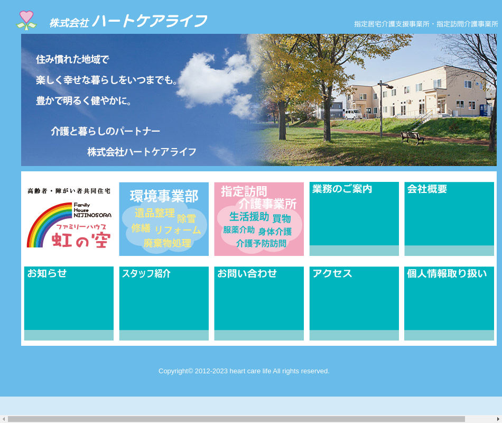Go to the お知らせ page
Viewport: 502px width, 423px height.
pos(69,304)
